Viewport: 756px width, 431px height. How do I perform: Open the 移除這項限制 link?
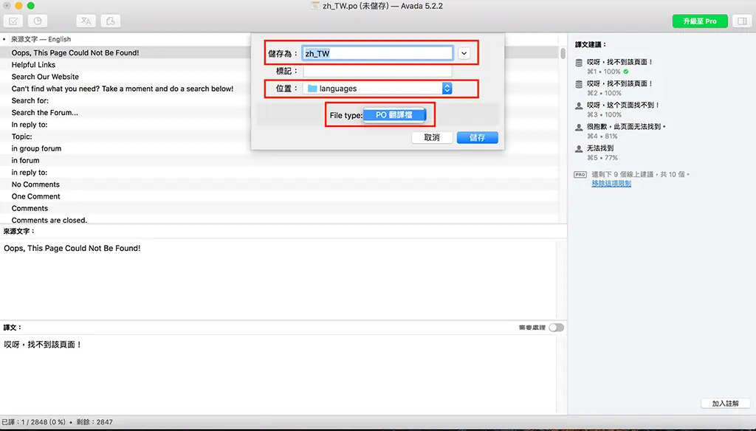(611, 184)
